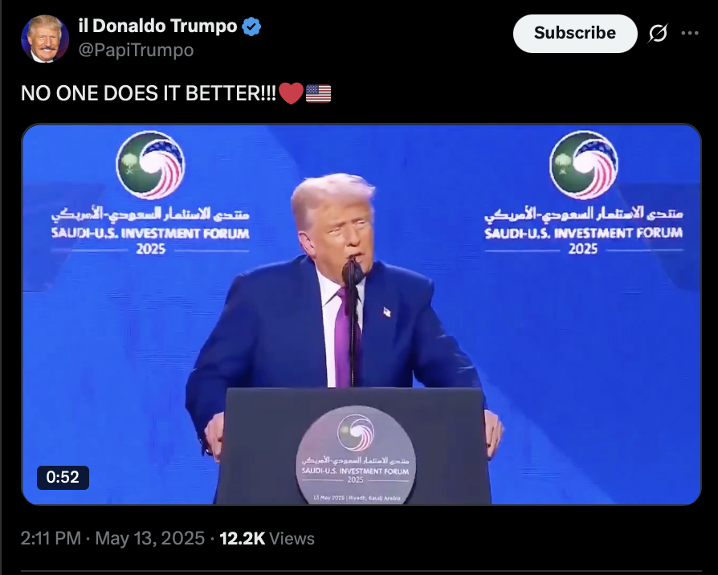
Task: Open the Grok slashed-circle icon
Action: (x=658, y=33)
